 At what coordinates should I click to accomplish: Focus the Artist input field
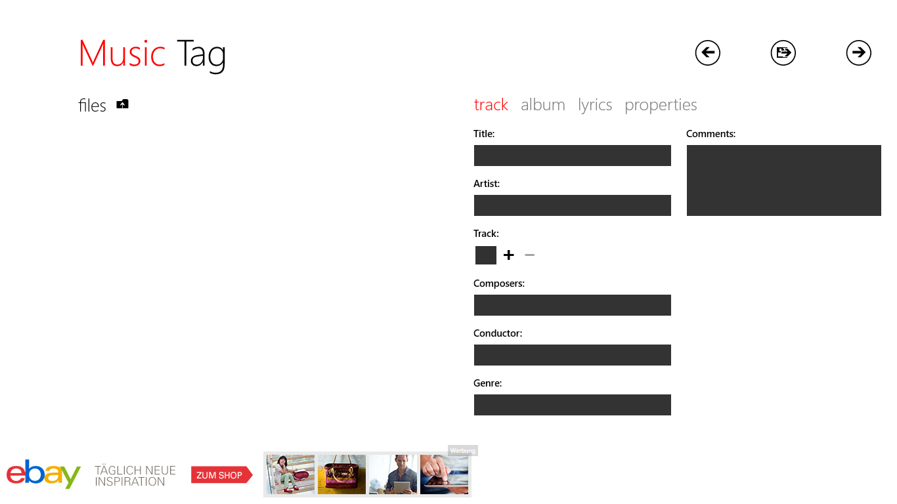pyautogui.click(x=572, y=205)
